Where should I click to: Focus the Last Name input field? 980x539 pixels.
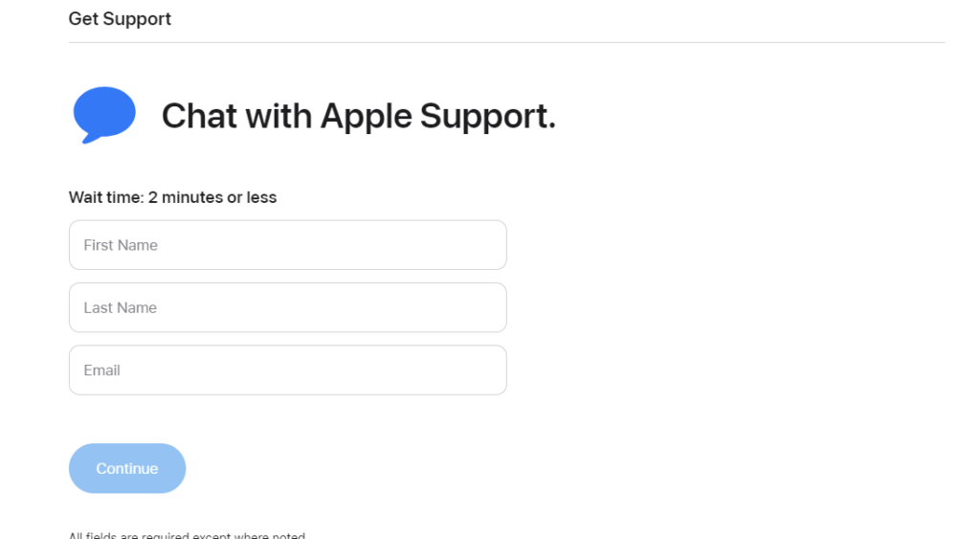coord(287,307)
